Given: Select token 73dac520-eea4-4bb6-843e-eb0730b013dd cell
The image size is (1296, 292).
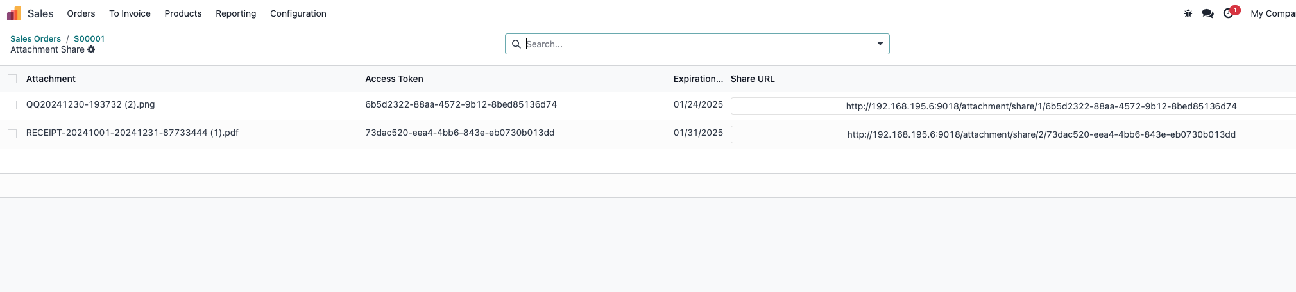Looking at the screenshot, I should coord(460,133).
